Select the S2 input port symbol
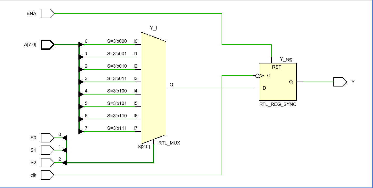Viewport: 373px width, 188px height. [48, 163]
